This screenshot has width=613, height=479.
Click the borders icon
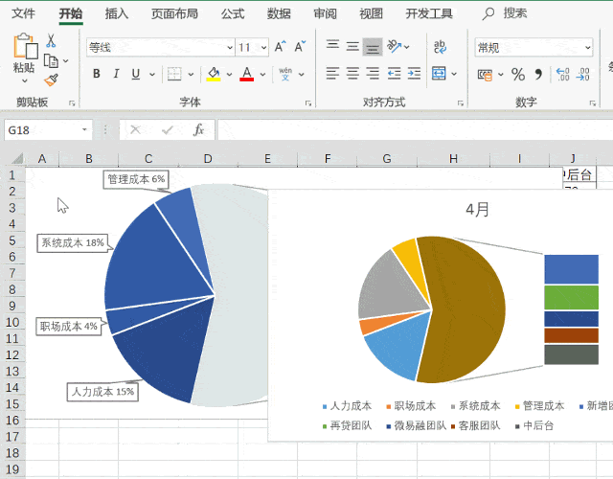point(174,74)
